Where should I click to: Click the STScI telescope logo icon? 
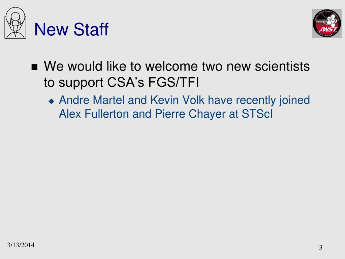(x=15, y=23)
